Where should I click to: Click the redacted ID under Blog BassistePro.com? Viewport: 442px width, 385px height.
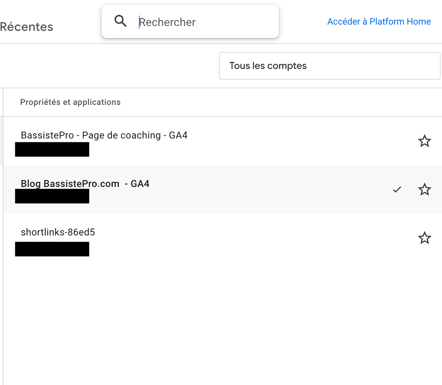[x=52, y=196]
